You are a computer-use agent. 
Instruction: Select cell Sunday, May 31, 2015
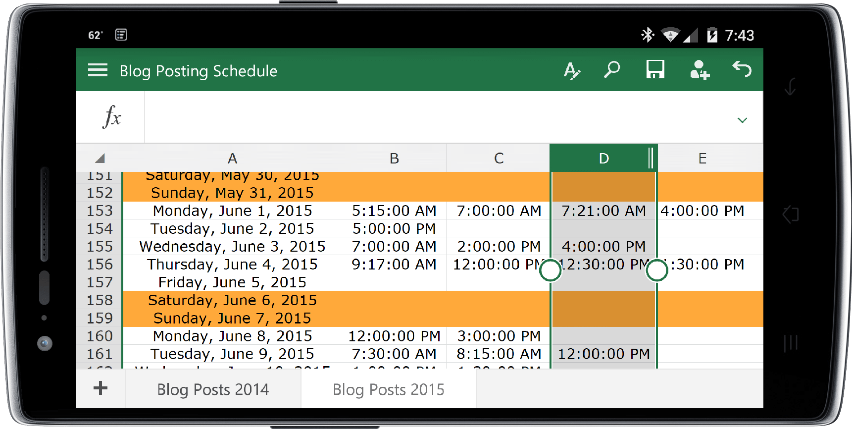[233, 193]
